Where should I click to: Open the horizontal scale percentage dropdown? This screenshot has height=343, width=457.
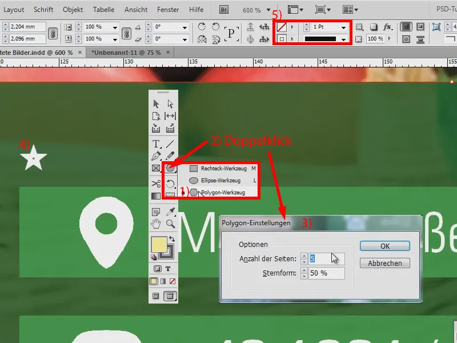pos(115,27)
